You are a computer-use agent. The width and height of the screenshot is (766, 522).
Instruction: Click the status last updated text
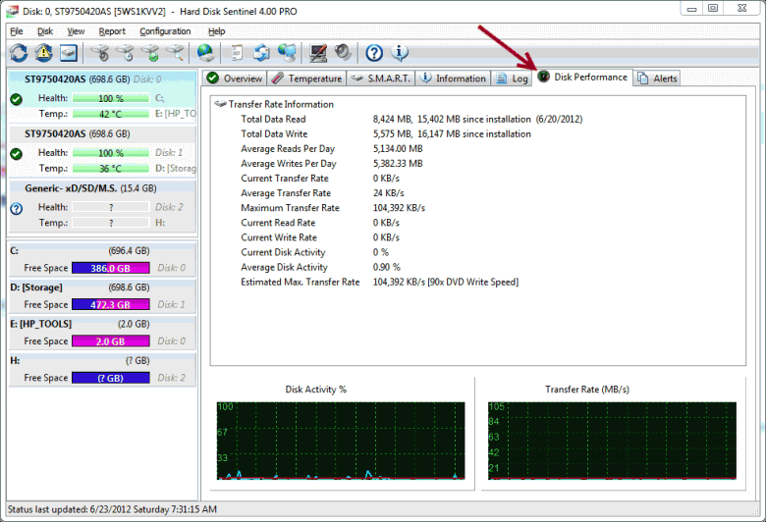coord(112,509)
